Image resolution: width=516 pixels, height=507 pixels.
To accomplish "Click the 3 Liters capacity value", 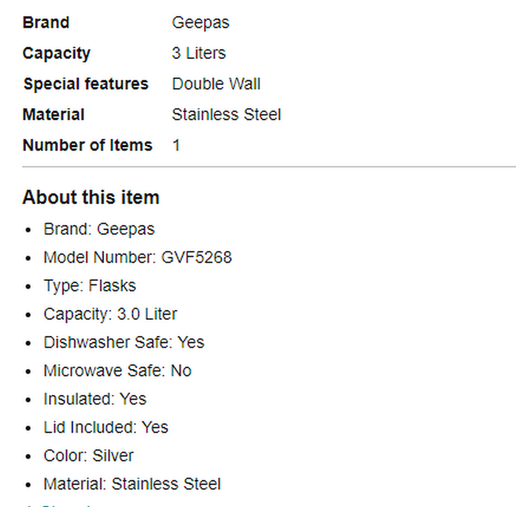I will pos(198,54).
